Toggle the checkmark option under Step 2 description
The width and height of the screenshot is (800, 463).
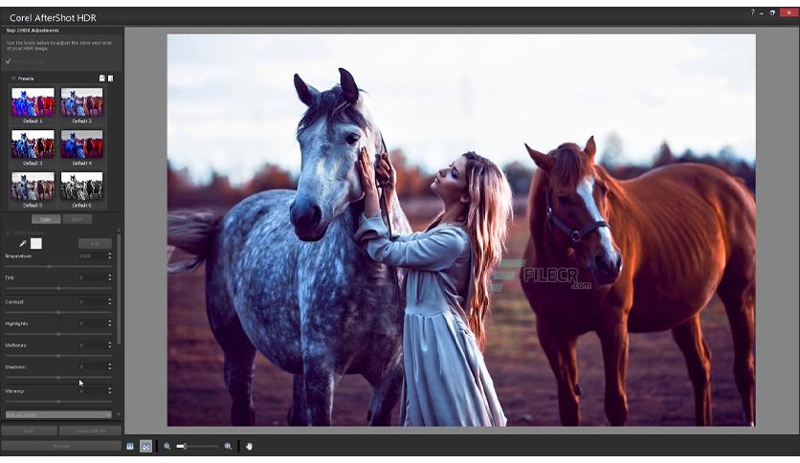coord(9,61)
